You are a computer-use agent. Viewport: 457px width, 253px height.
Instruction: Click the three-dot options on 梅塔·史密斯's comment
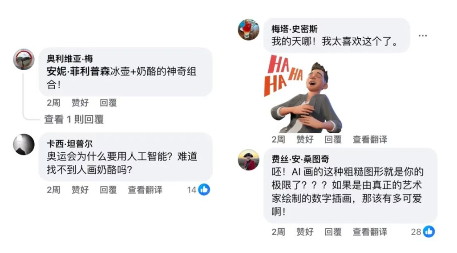422,35
